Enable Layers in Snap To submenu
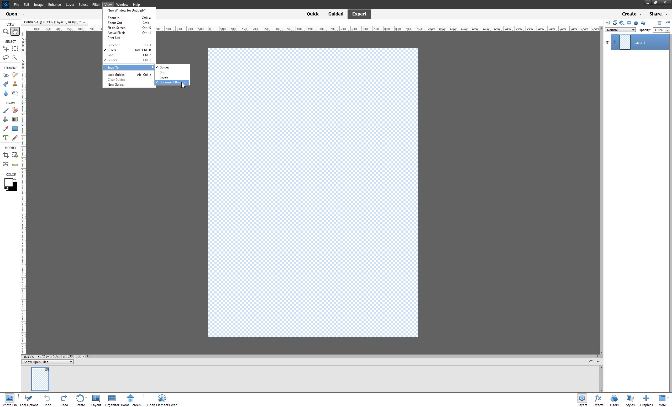Viewport: 672px width, 407px height. (164, 77)
